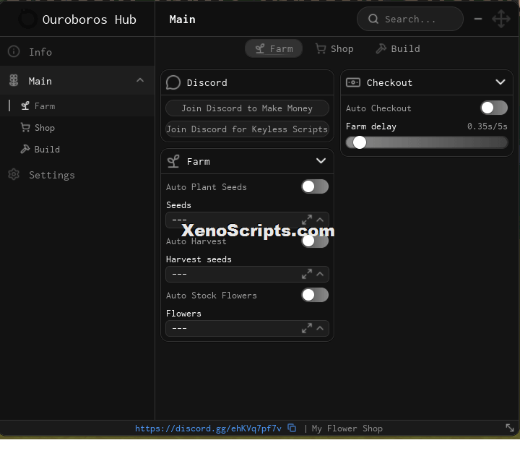Collapse the Checkout panel

click(x=500, y=82)
